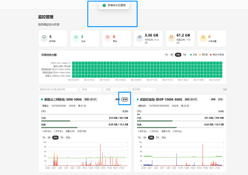Screen dimensions: 248x175
Task: Click the 50M-500G usage line chart
Action: 85,155
